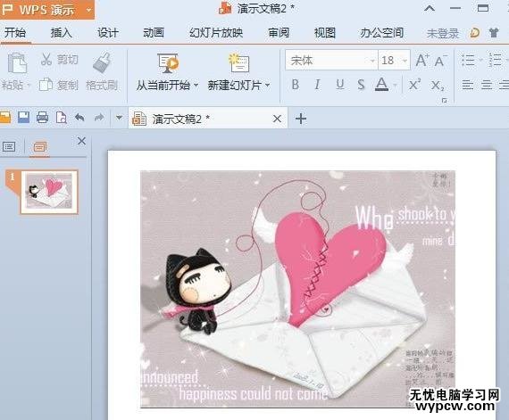Click the New Slide (新建幻灯片) icon
The image size is (509, 420).
tap(239, 63)
